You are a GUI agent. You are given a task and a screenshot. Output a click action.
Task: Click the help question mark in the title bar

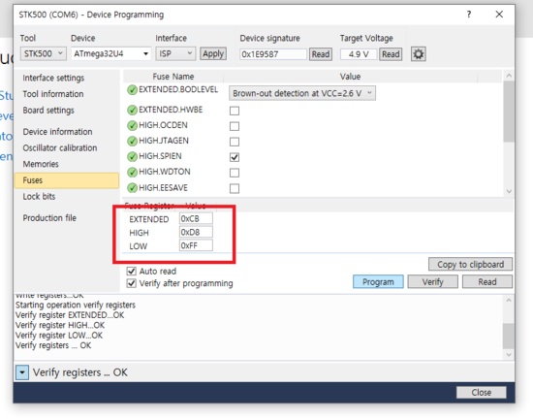click(469, 15)
